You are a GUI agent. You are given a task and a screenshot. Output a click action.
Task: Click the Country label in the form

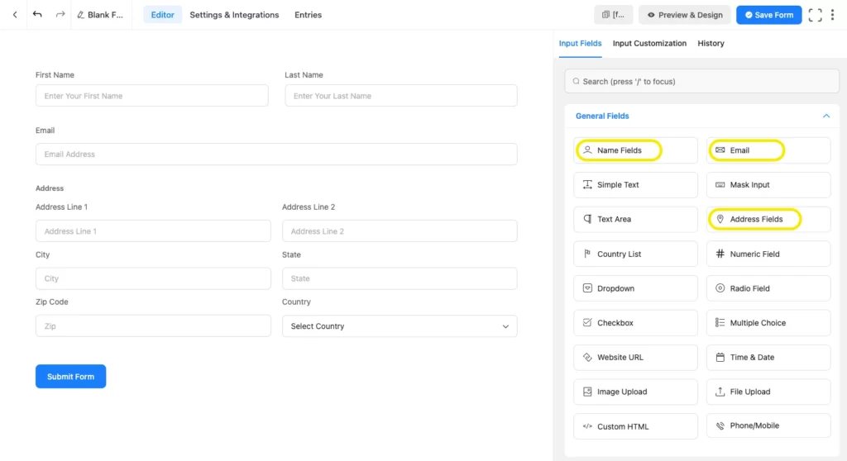297,302
